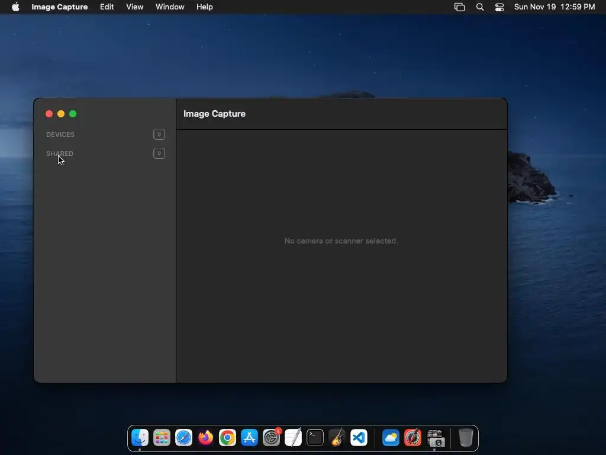Viewport: 606px width, 455px height.
Task: Click the Image Capture Dock icon
Action: click(435, 438)
